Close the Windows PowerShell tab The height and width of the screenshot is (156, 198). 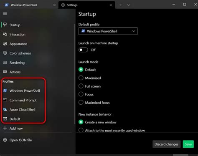[x=54, y=5]
